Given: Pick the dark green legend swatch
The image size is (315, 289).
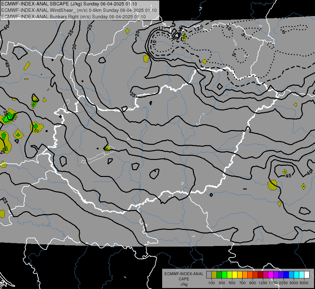Looking at the screenshot, I should click(219, 275).
